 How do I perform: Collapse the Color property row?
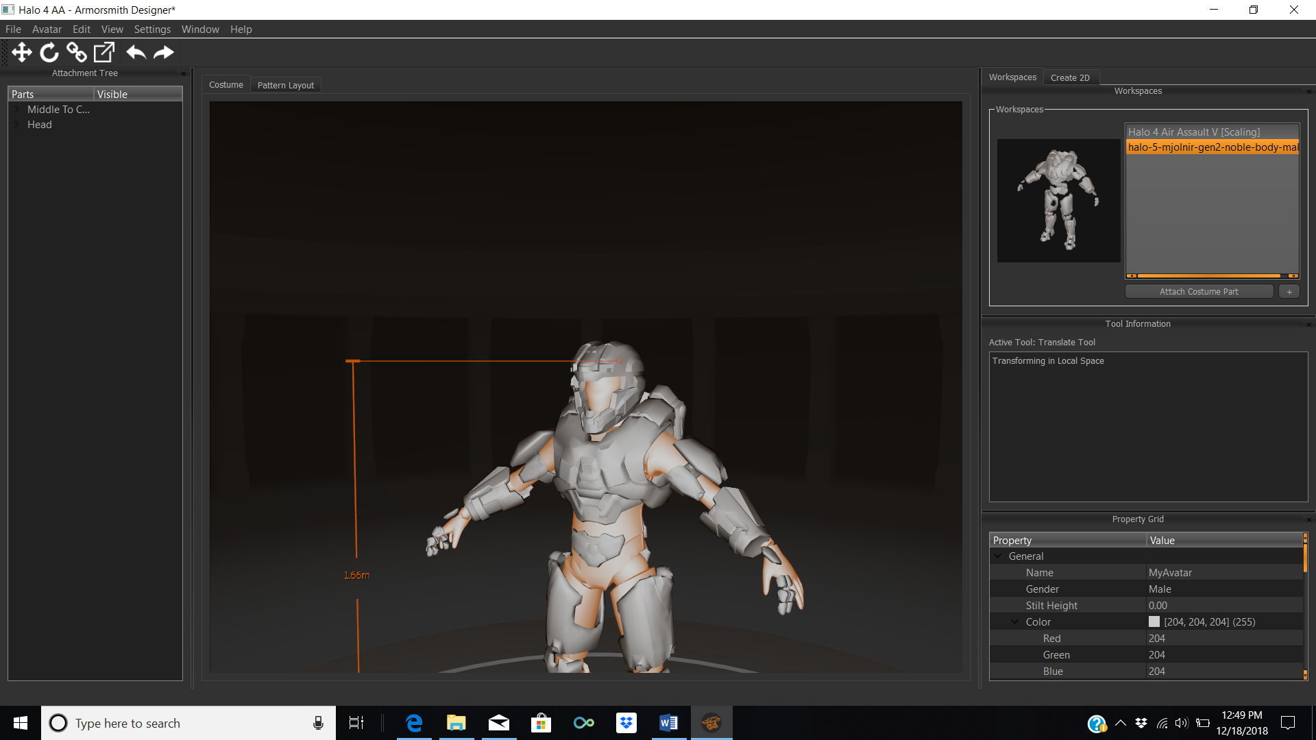(x=1015, y=622)
